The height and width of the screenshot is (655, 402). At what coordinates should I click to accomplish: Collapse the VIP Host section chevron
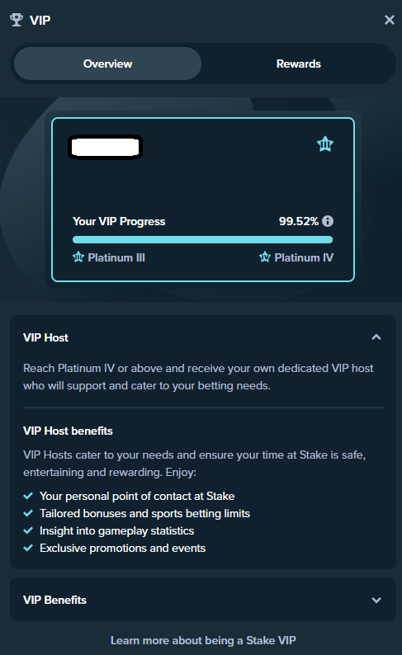376,337
